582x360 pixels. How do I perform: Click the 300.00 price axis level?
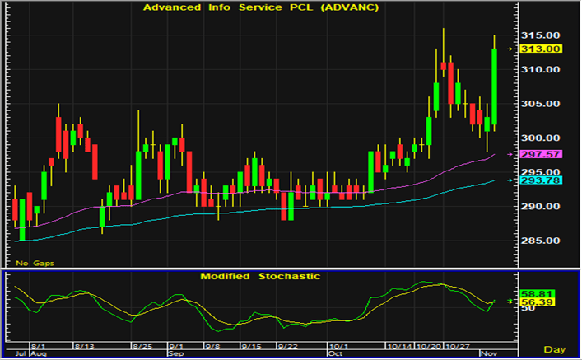tap(542, 138)
